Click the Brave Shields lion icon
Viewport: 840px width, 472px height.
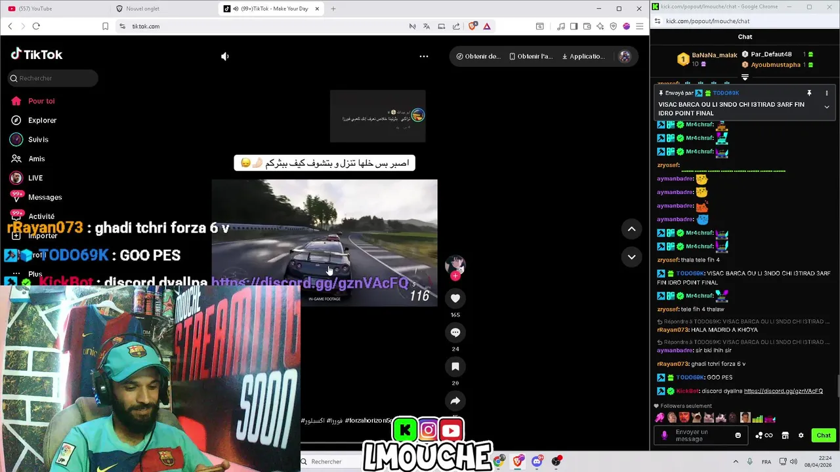coord(472,26)
